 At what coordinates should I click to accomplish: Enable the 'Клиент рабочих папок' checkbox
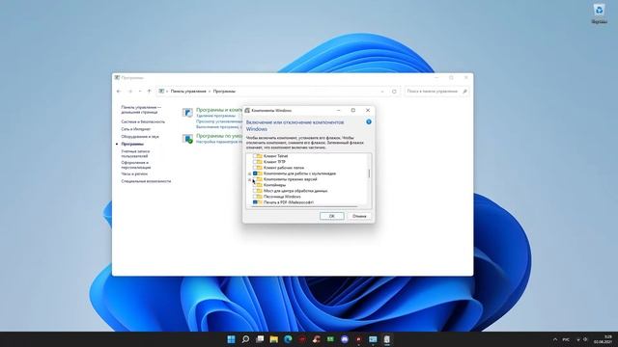pos(255,168)
